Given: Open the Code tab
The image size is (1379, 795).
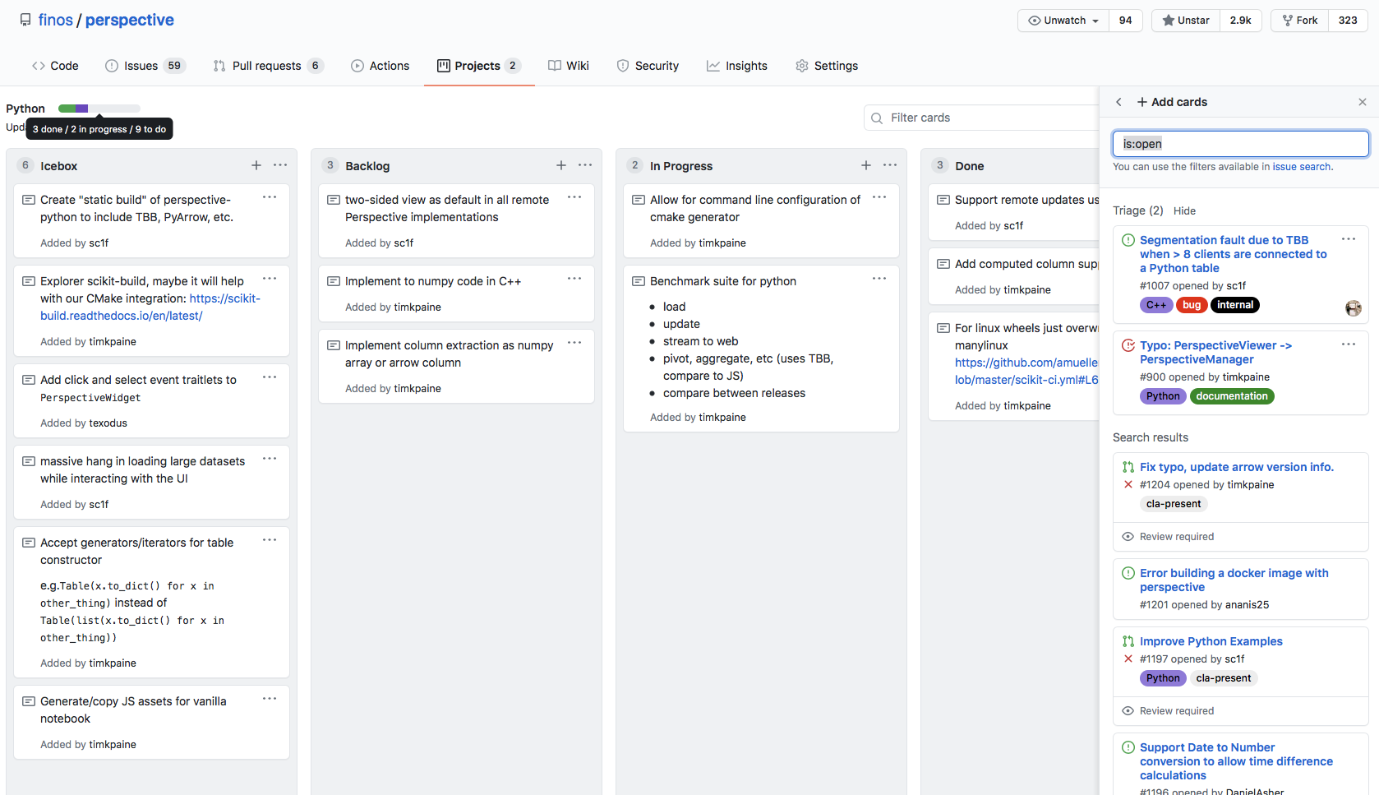Looking at the screenshot, I should tap(55, 66).
